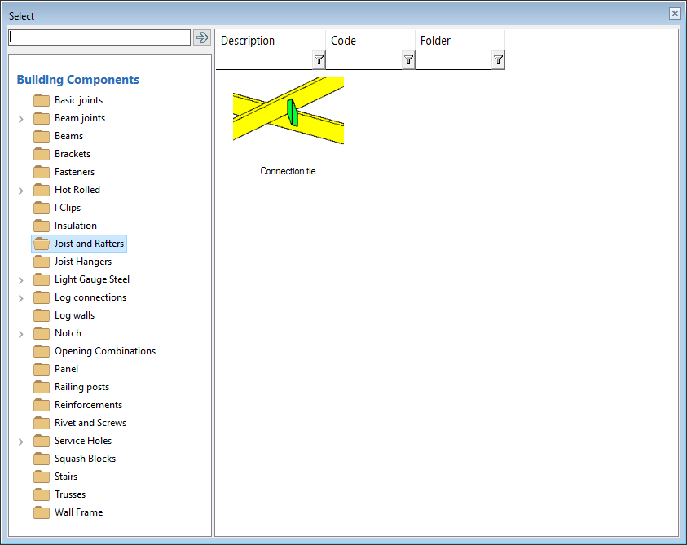Click the Trusses folder icon
687x545 pixels.
coord(42,494)
